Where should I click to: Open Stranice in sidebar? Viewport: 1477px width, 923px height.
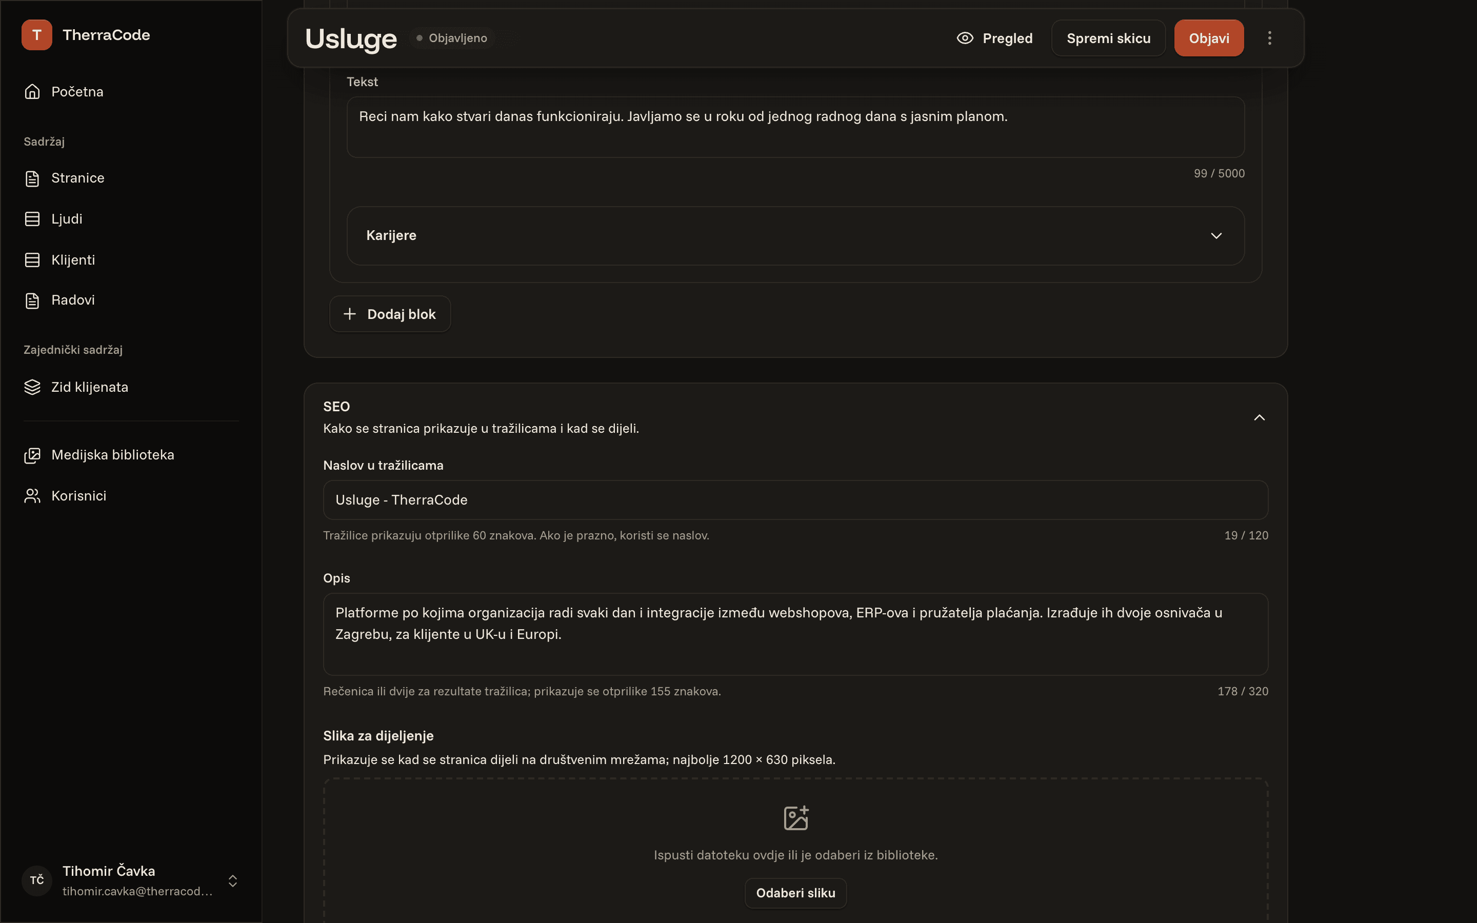coord(131,178)
